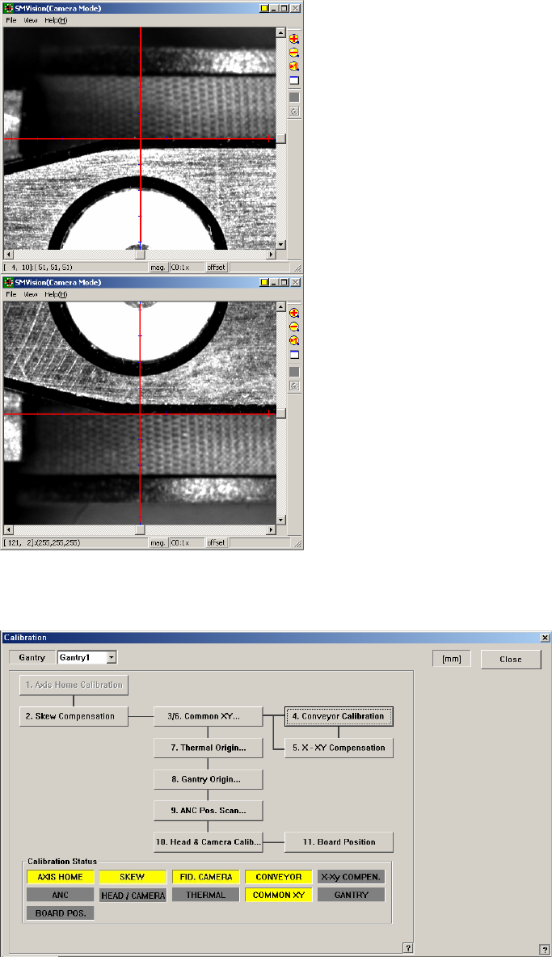
Task: Click yellow square title button of lower SMVision
Action: 264,283
